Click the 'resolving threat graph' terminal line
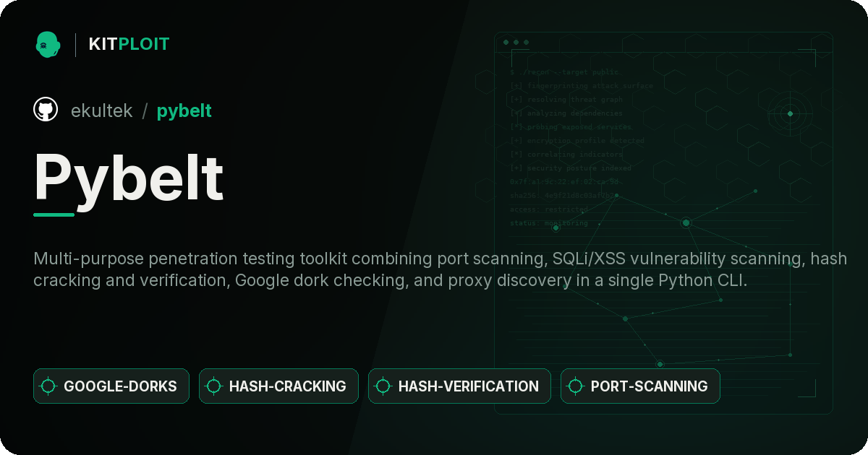Viewport: 868px width, 455px height. 566,100
